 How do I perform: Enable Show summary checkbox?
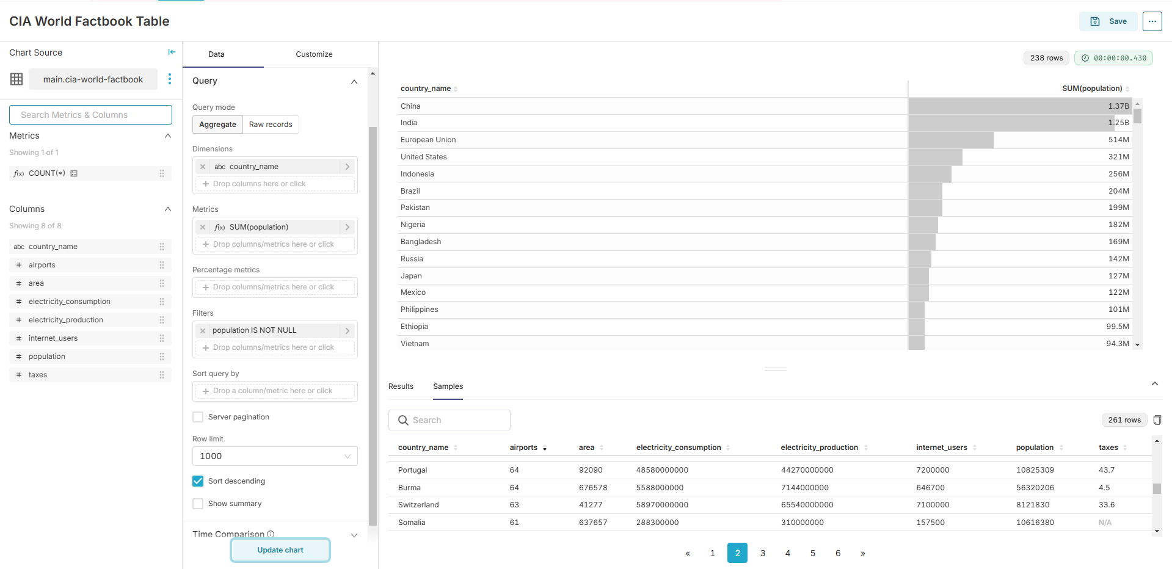click(x=198, y=504)
